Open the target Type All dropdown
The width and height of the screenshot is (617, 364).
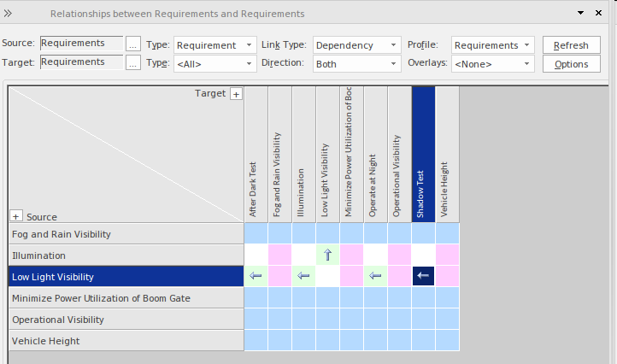point(214,63)
